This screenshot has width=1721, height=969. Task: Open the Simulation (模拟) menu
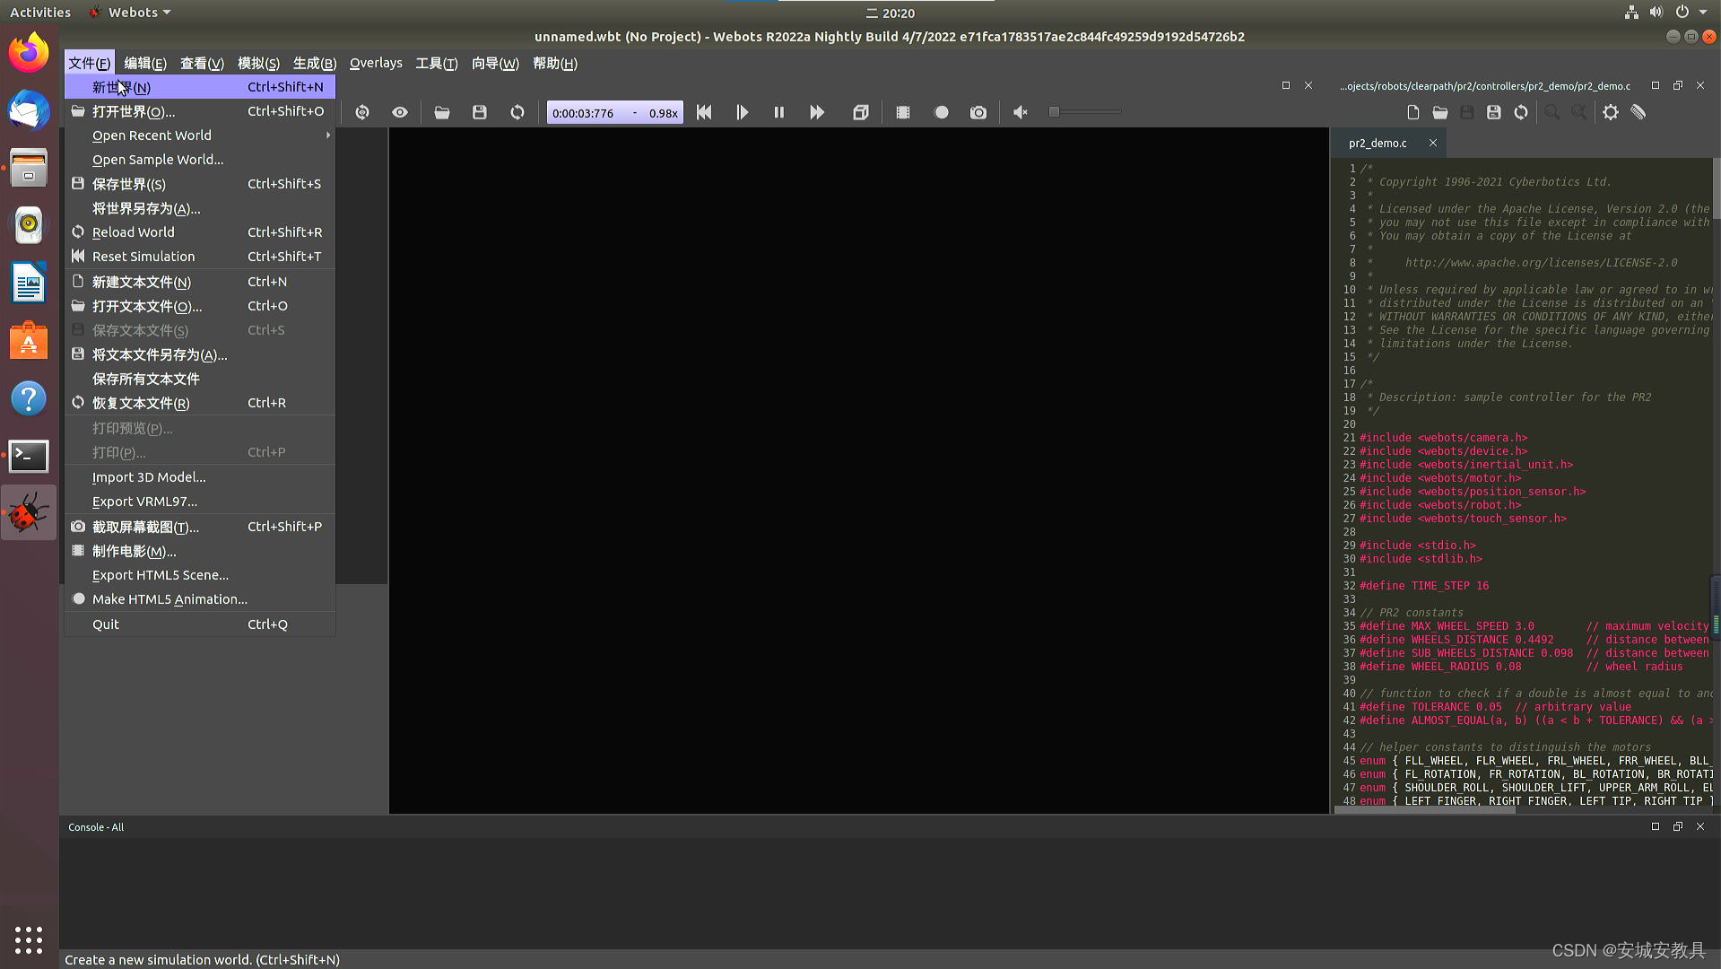[258, 63]
